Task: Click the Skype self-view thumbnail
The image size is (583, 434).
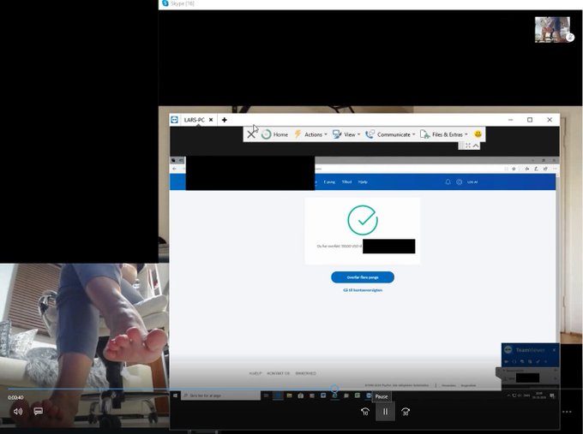Action: click(552, 30)
